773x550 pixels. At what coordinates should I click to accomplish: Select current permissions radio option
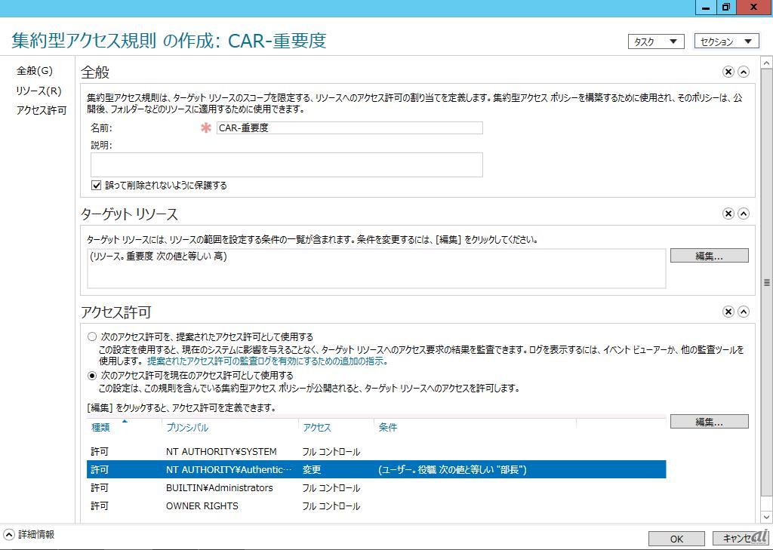point(92,375)
